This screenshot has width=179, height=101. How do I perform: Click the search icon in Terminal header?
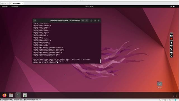click(83, 20)
